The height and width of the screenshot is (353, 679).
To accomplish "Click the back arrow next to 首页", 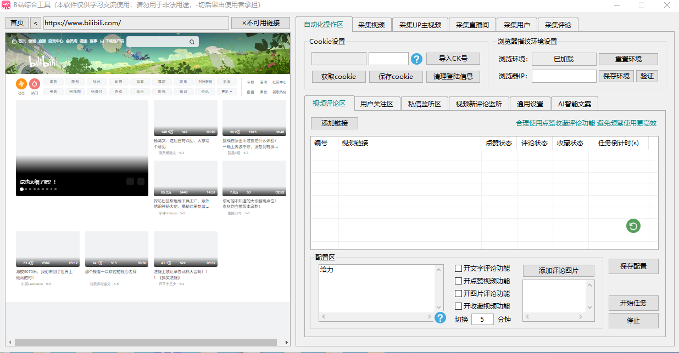I will click(x=35, y=23).
